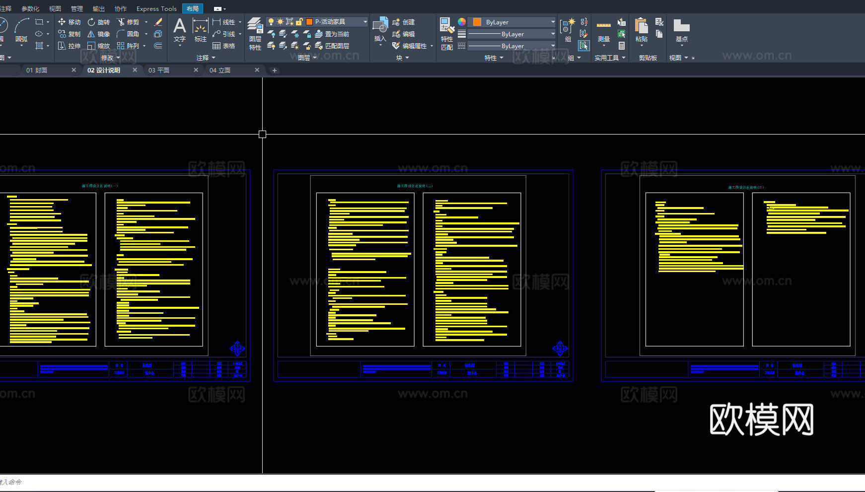Select the Copy (复制) tool

(x=69, y=34)
